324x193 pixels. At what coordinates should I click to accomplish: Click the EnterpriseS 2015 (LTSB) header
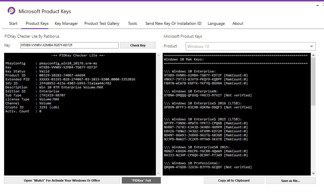[x=203, y=119]
